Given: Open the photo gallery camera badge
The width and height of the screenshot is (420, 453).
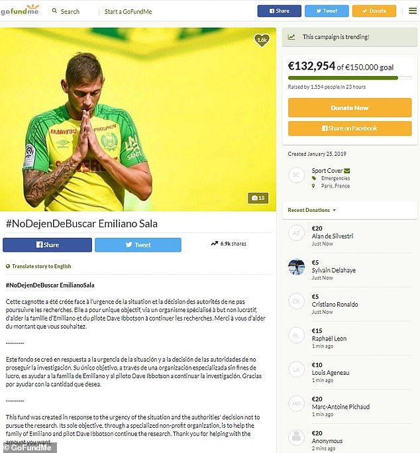Looking at the screenshot, I should 258,198.
